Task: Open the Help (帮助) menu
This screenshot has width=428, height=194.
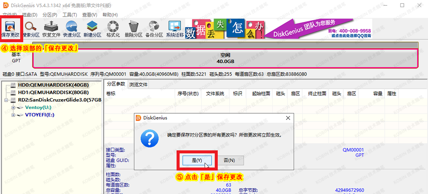Action: [110, 15]
